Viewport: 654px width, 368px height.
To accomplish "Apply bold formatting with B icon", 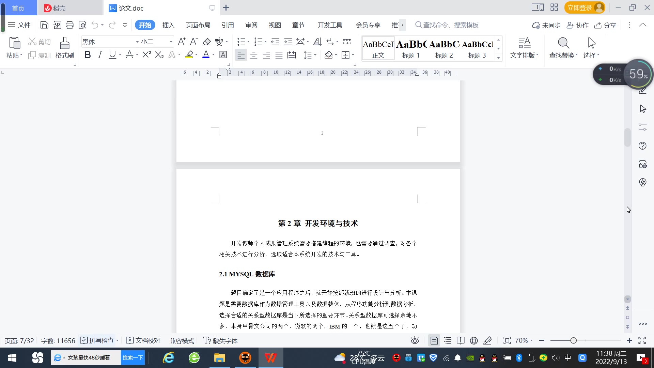I will tap(88, 55).
